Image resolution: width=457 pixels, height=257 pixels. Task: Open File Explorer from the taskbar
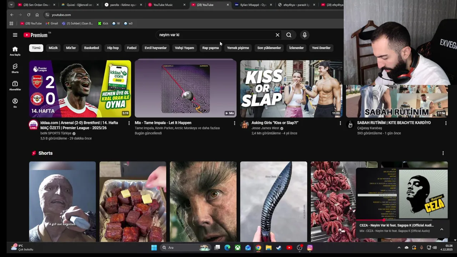coord(268,248)
